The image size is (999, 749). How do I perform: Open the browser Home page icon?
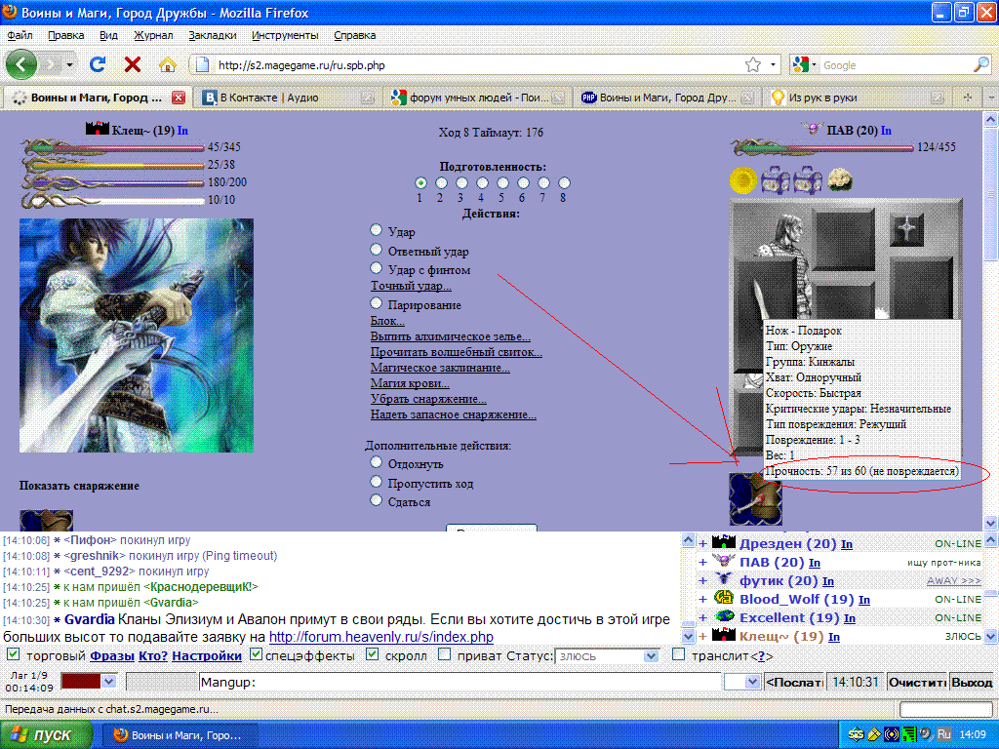point(168,64)
